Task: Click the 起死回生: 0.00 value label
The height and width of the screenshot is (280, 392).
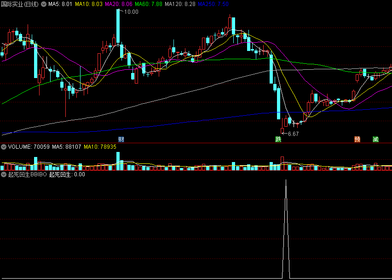Action: pyautogui.click(x=67, y=174)
